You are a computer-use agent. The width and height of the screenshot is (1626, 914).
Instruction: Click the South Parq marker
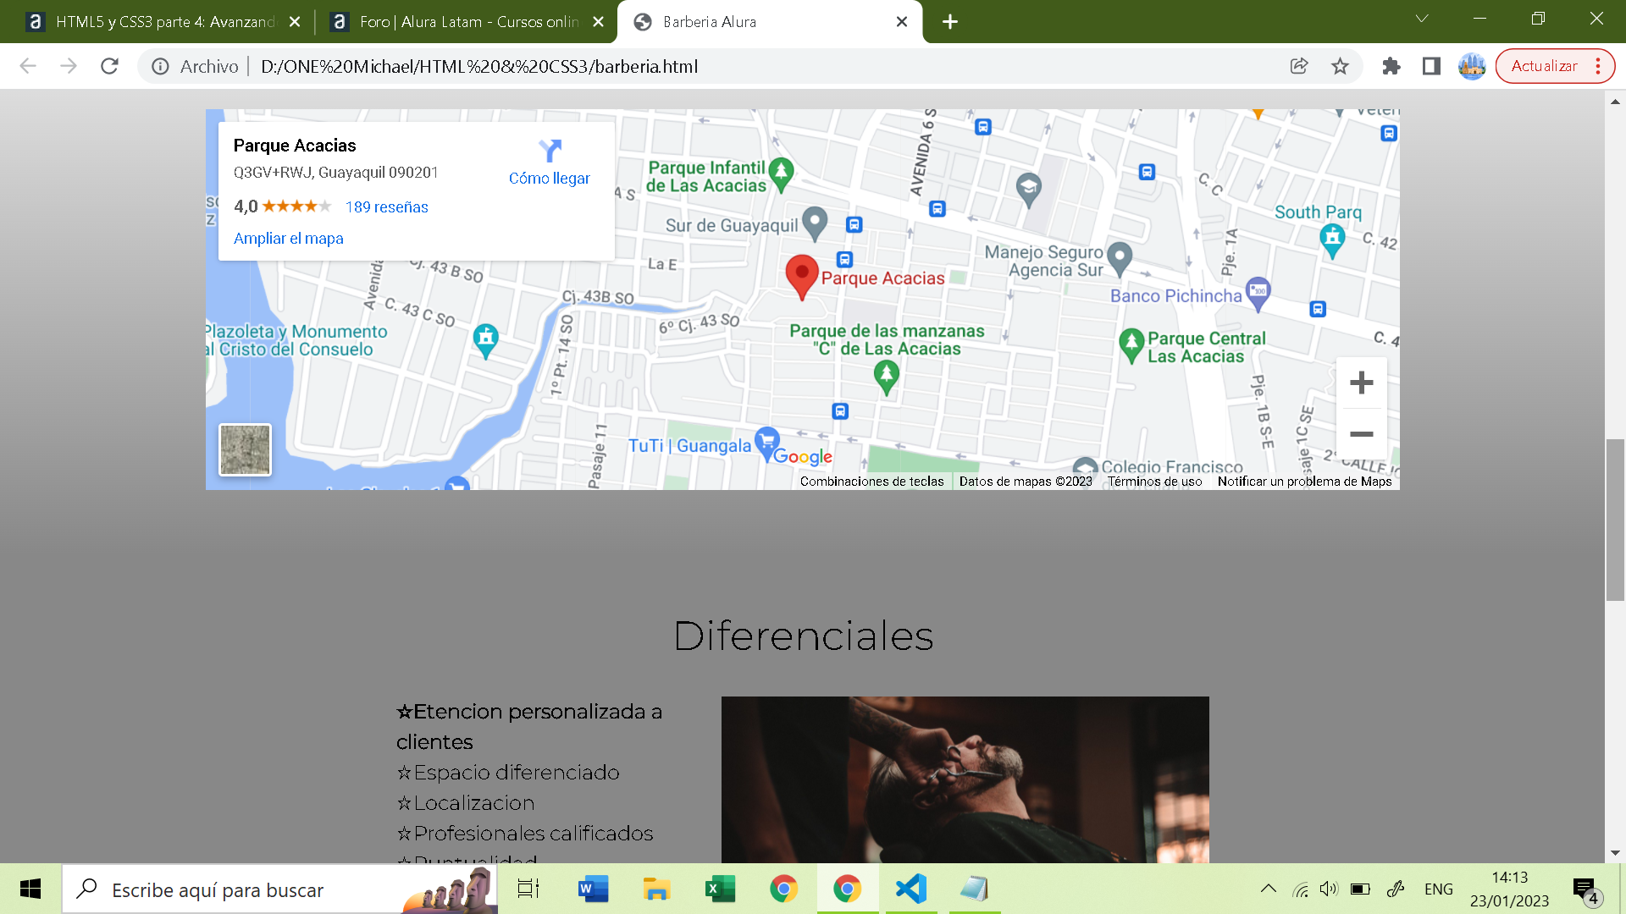pyautogui.click(x=1332, y=240)
